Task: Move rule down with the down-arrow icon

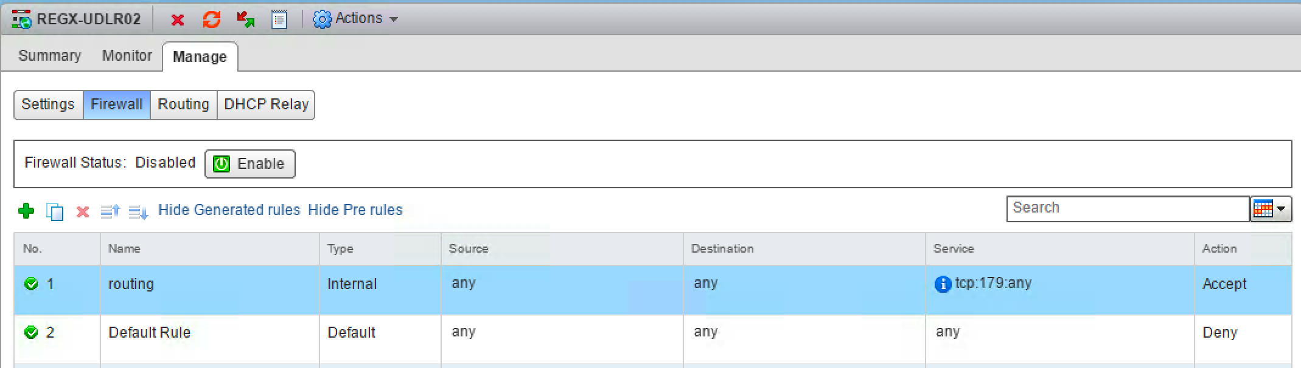Action: [138, 212]
